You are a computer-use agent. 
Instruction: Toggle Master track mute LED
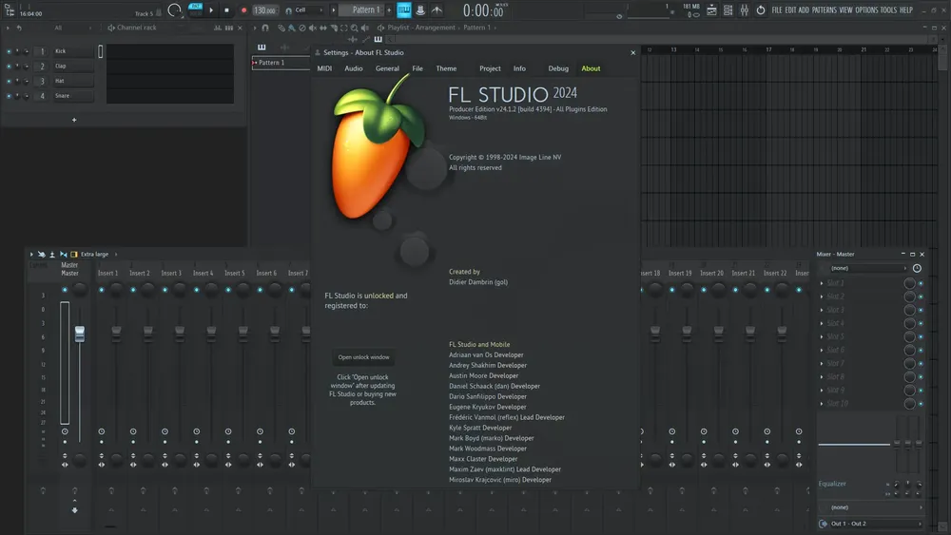tap(65, 290)
